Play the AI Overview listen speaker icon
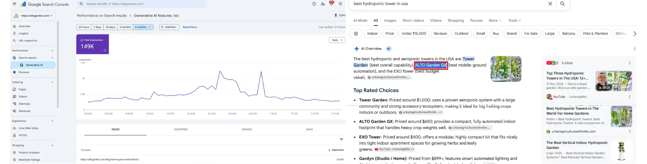This screenshot has height=164, width=647. click(388, 49)
